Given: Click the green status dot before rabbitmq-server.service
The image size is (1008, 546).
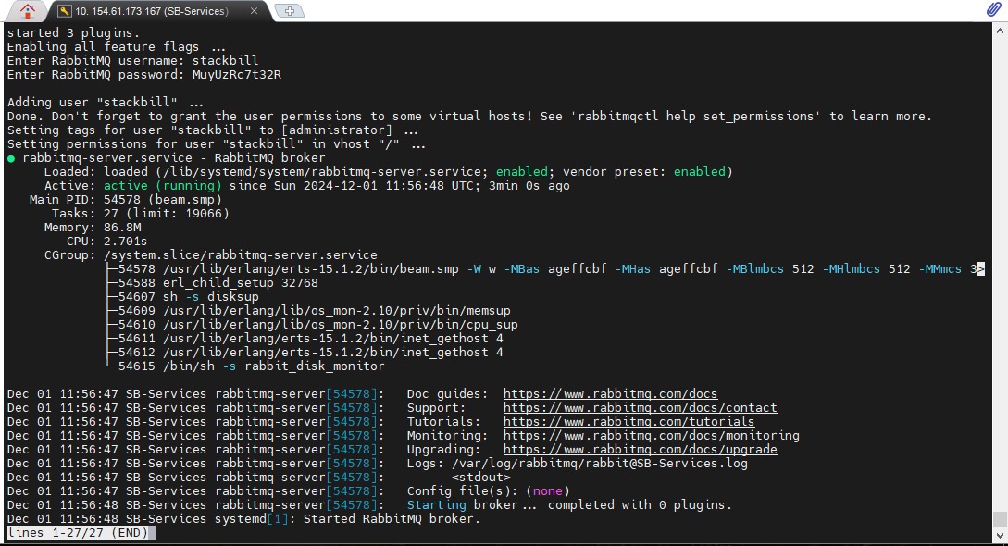Looking at the screenshot, I should (x=11, y=158).
